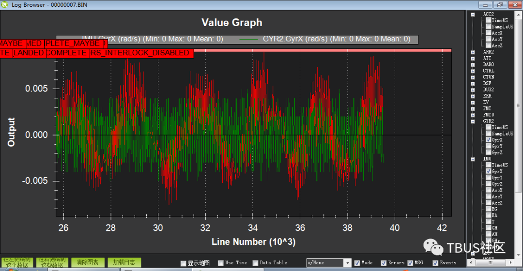
Task: Uncheck GYR2 GyrX checkbox
Action: tap(489, 140)
